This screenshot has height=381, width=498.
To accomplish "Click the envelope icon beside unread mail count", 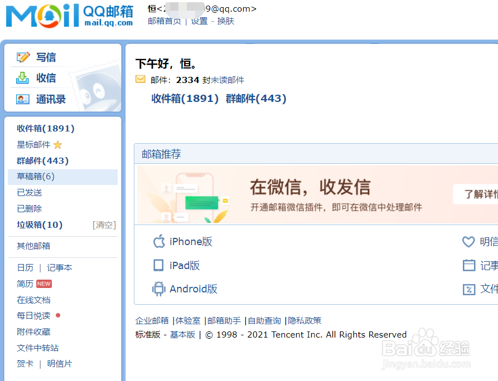I will pos(141,79).
